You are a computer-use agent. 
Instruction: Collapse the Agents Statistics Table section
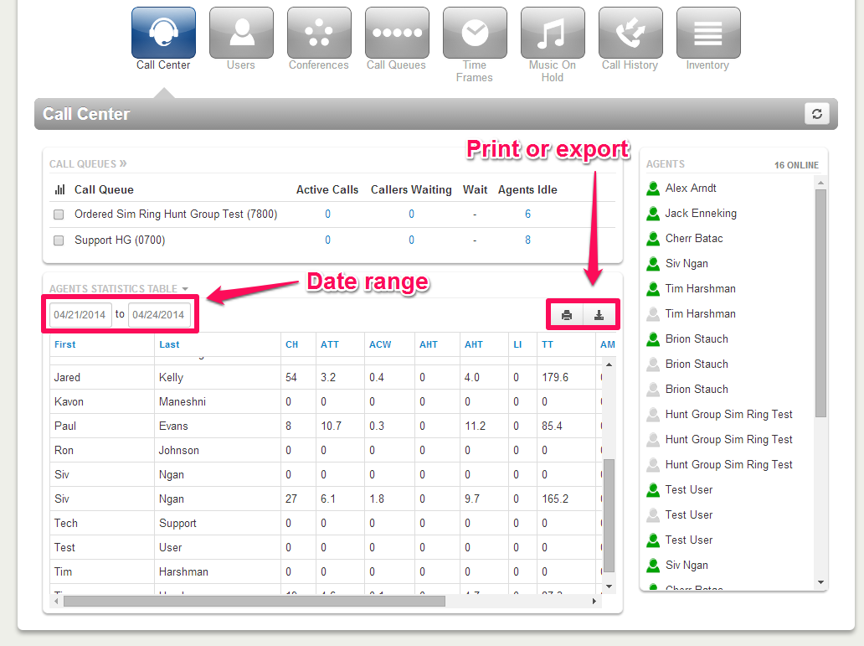[x=183, y=288]
